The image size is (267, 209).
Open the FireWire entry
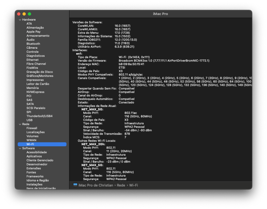pos(32,68)
